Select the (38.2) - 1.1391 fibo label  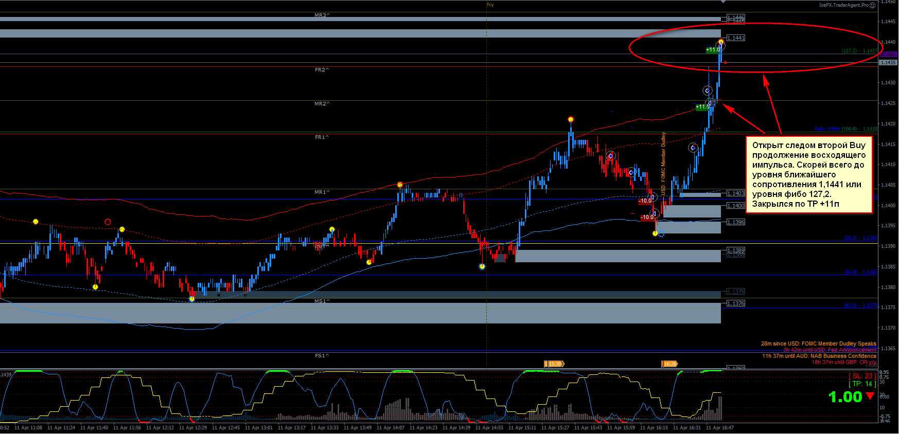(x=860, y=238)
